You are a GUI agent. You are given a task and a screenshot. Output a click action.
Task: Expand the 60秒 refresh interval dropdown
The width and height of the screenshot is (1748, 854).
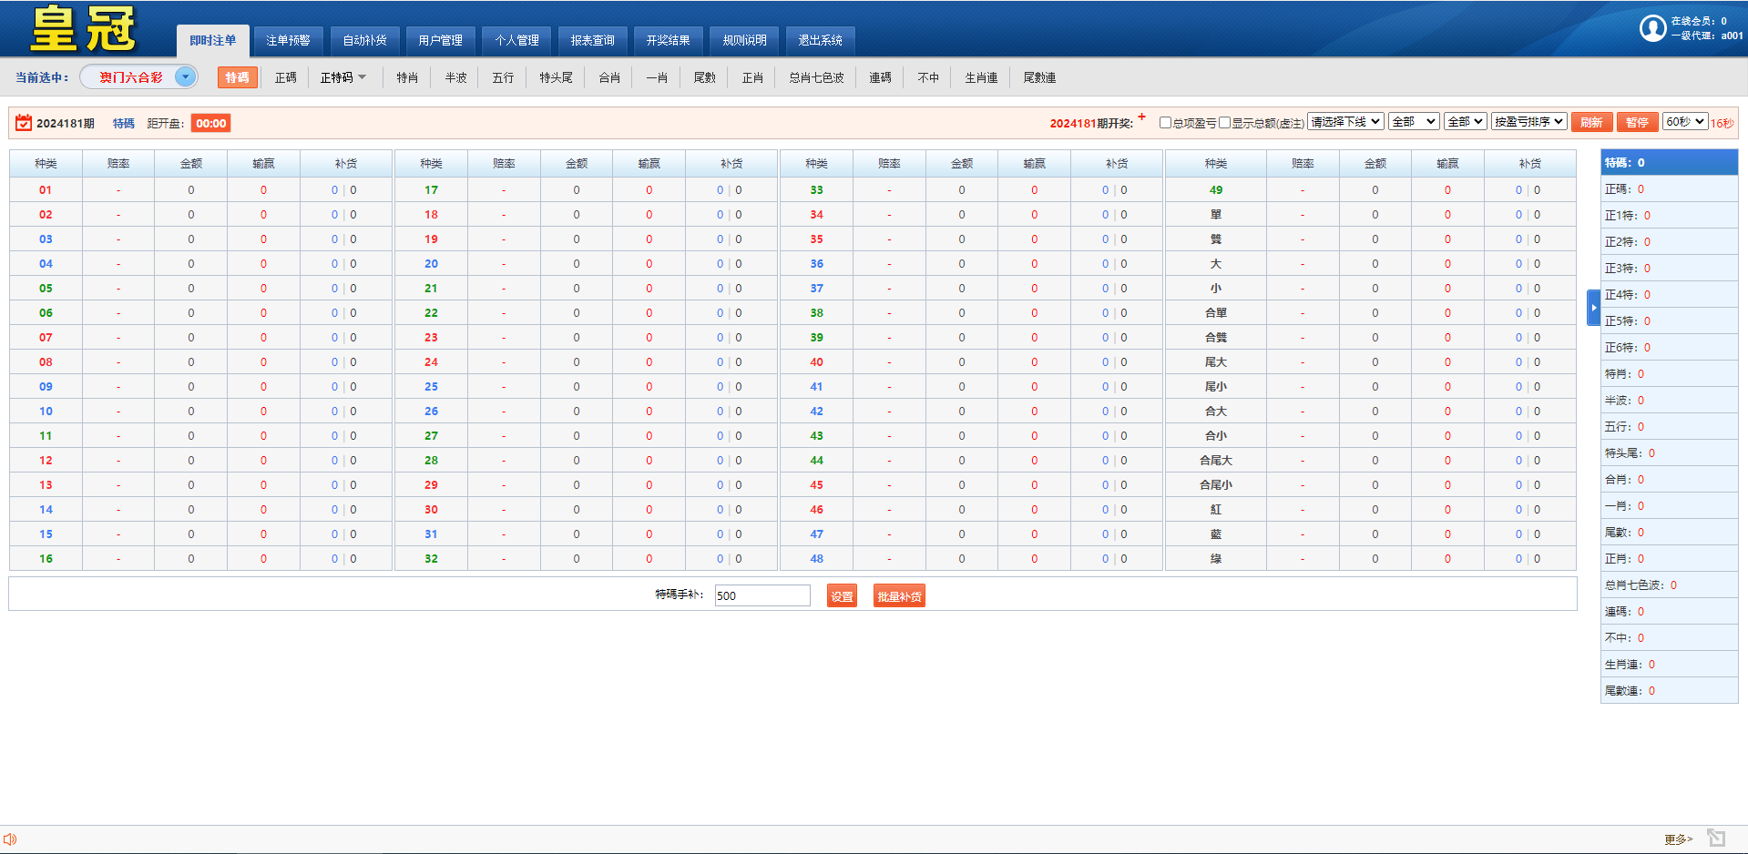click(1684, 122)
